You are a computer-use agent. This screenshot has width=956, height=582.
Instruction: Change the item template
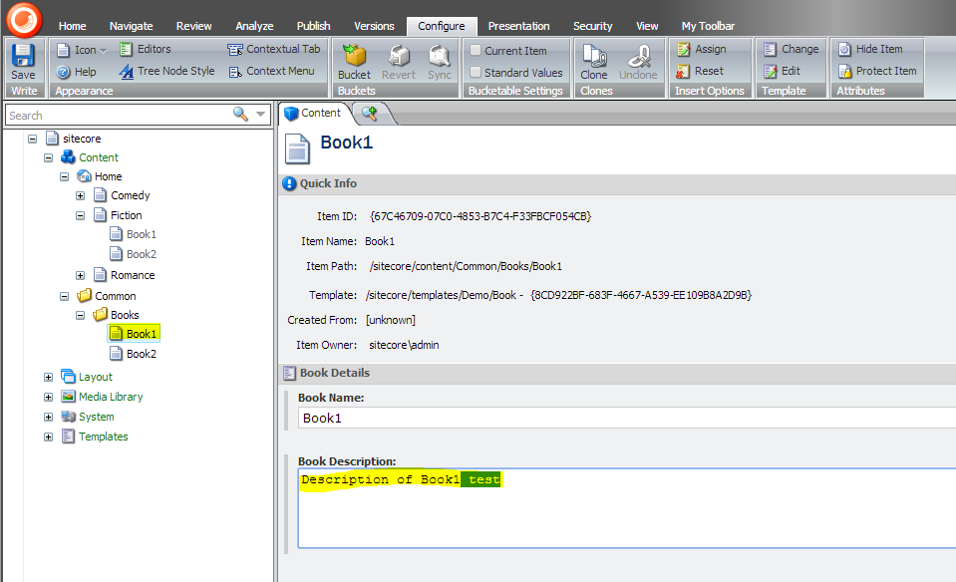[x=792, y=49]
